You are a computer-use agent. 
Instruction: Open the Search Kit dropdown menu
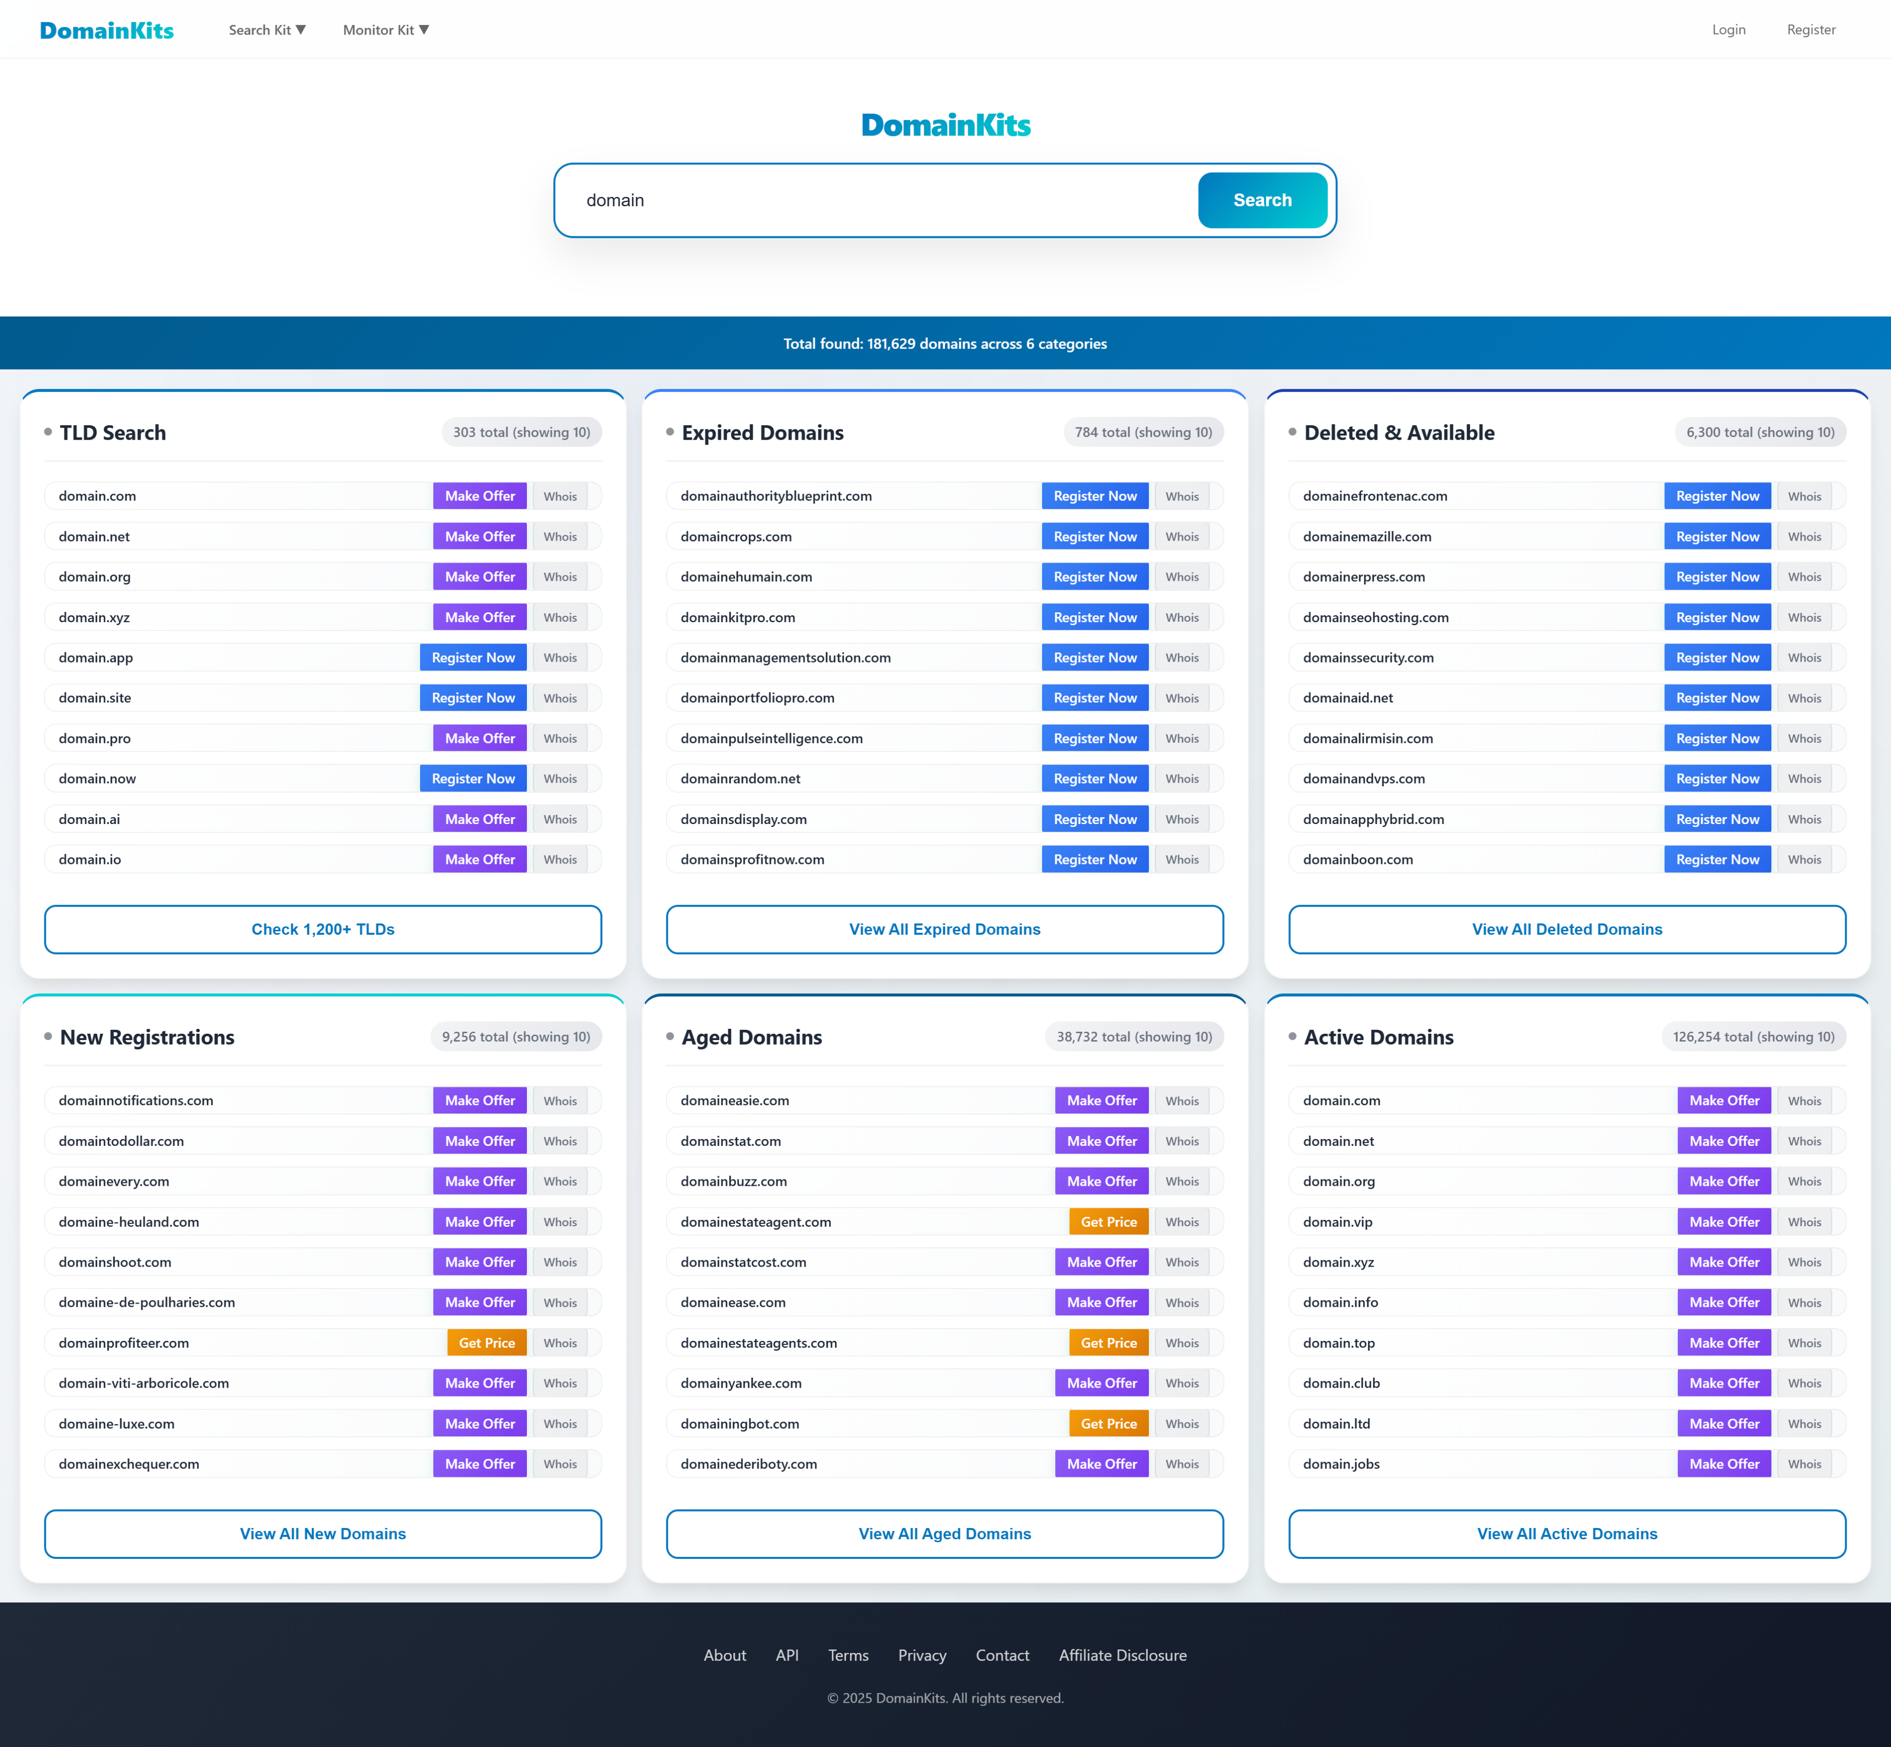(x=266, y=30)
